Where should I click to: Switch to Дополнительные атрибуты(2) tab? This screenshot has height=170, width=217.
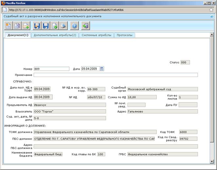[x=55, y=35]
